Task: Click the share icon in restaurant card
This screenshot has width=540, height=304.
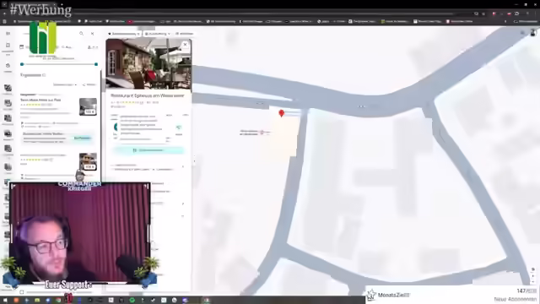Action: pos(179,128)
